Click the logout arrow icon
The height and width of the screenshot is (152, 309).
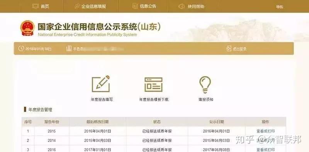pos(229,49)
